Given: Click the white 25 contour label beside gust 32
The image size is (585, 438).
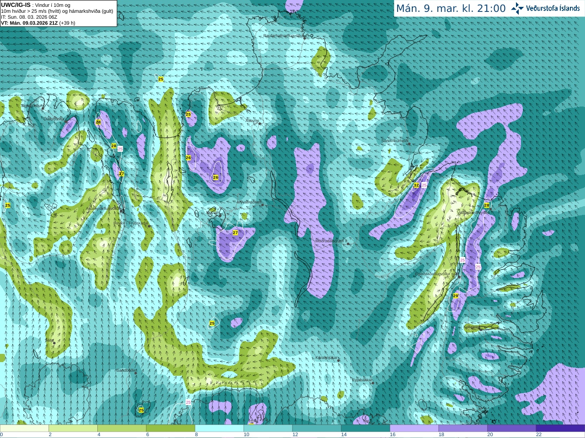Looking at the screenshot, I should click(x=424, y=185).
